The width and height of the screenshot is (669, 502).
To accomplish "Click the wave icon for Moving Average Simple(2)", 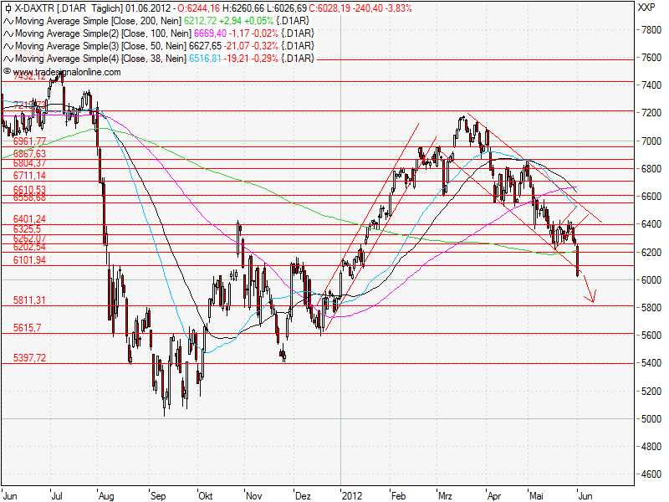I will [9, 35].
